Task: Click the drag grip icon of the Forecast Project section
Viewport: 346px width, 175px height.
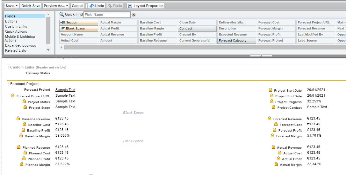Action: click(8, 84)
